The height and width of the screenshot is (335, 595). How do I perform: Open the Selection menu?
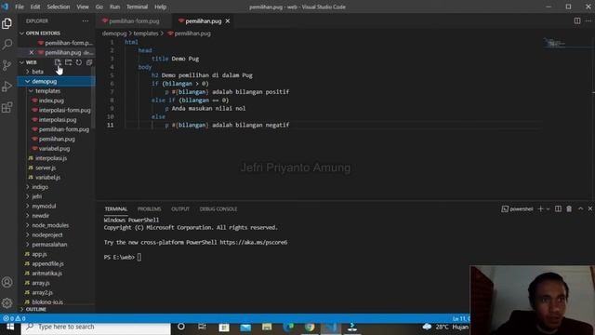[58, 7]
